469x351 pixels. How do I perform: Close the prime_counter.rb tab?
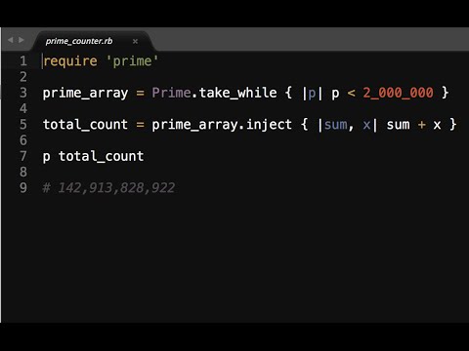pos(135,41)
